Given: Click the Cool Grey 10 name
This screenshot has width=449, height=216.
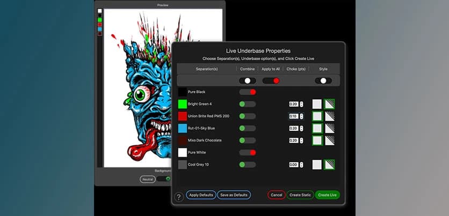Looking at the screenshot, I should [x=198, y=165].
